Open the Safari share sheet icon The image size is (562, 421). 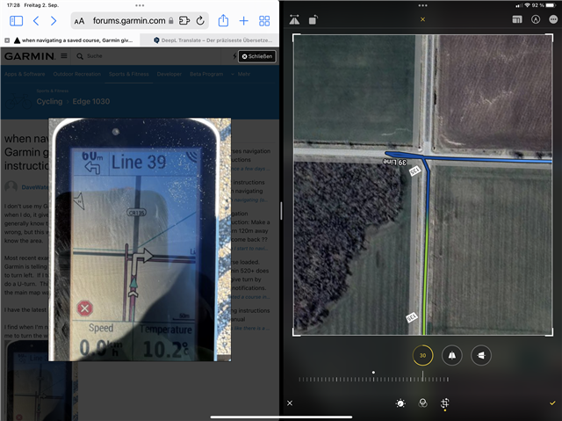(x=223, y=20)
